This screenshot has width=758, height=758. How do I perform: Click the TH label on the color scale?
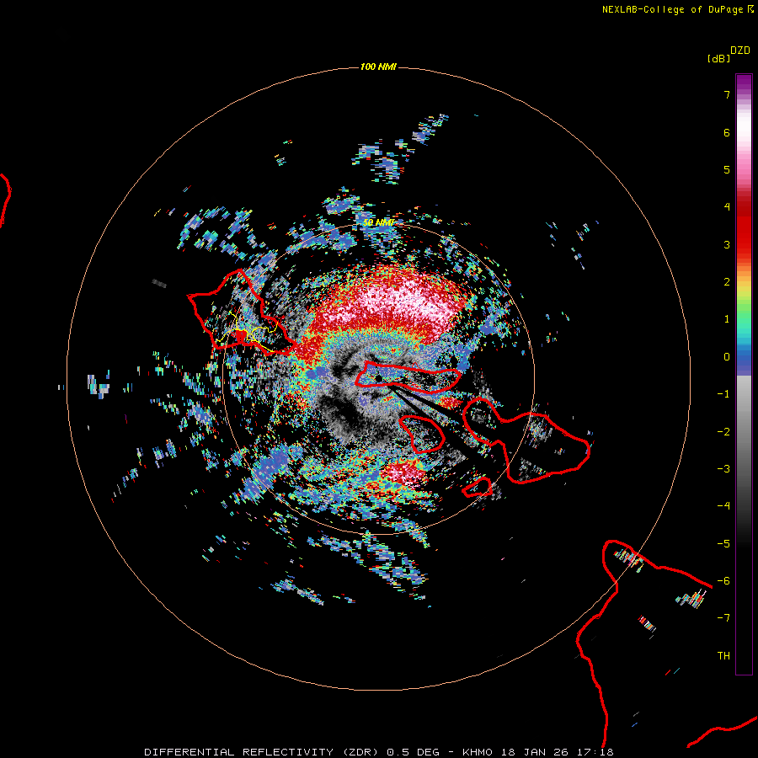point(723,656)
